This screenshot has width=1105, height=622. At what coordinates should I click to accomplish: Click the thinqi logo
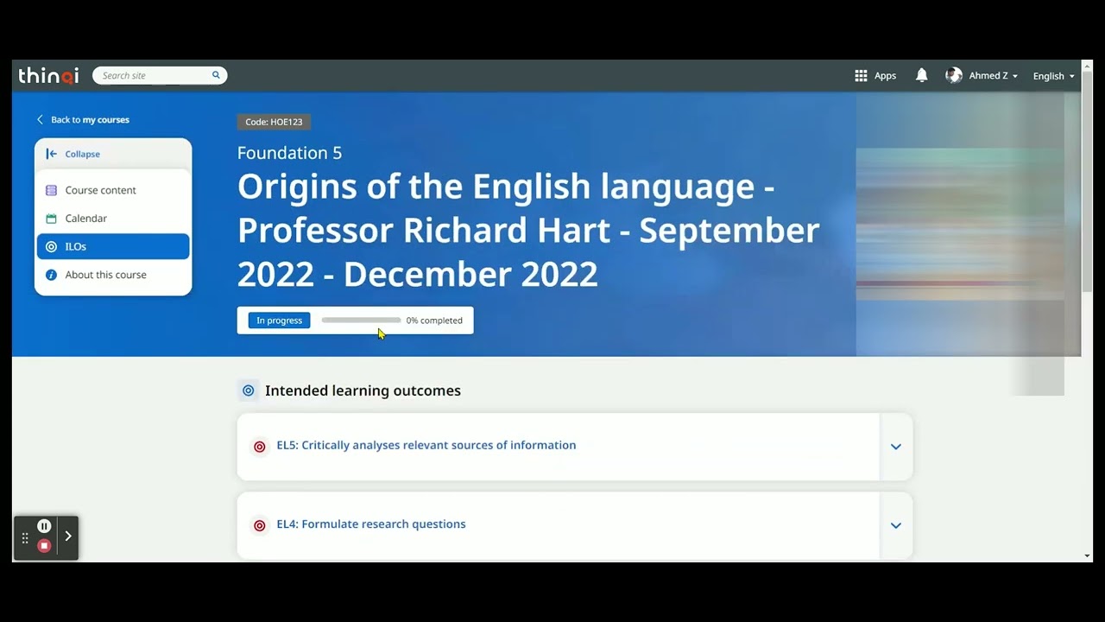coord(48,76)
